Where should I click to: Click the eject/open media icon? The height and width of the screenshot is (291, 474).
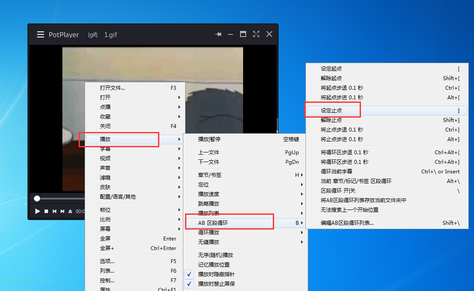(x=70, y=211)
